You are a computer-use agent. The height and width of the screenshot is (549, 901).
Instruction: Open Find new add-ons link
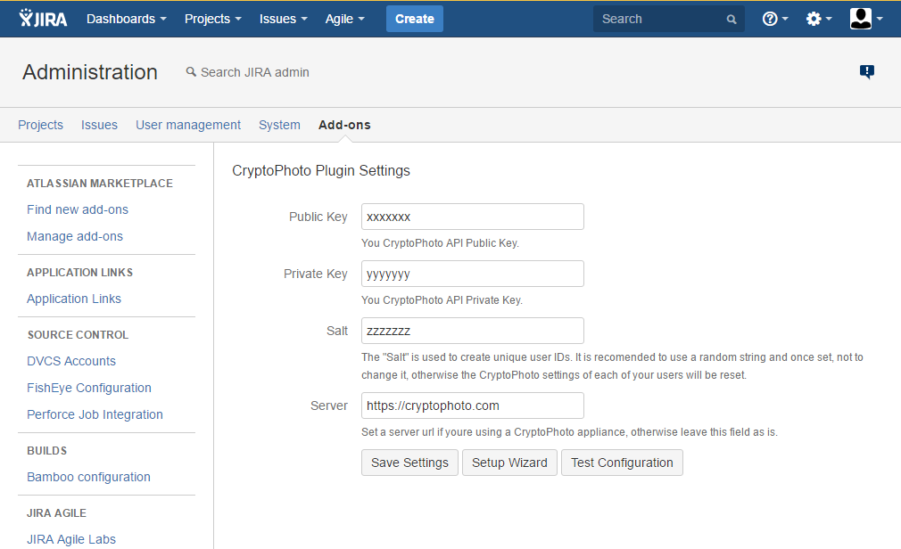coord(78,209)
